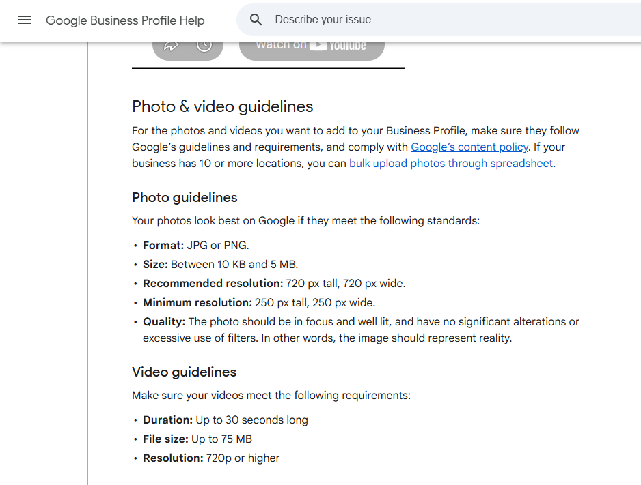Image resolution: width=641 pixels, height=485 pixels.
Task: Click 'Resolution: 720p or higher' bullet
Action: coord(211,458)
